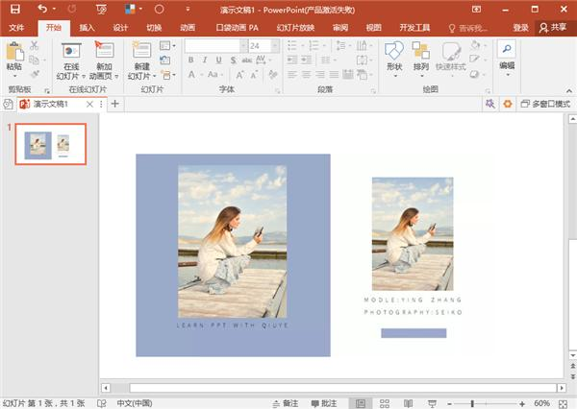Open the 幻灯片放映 slideshow tab
The height and width of the screenshot is (409, 577).
[x=295, y=28]
